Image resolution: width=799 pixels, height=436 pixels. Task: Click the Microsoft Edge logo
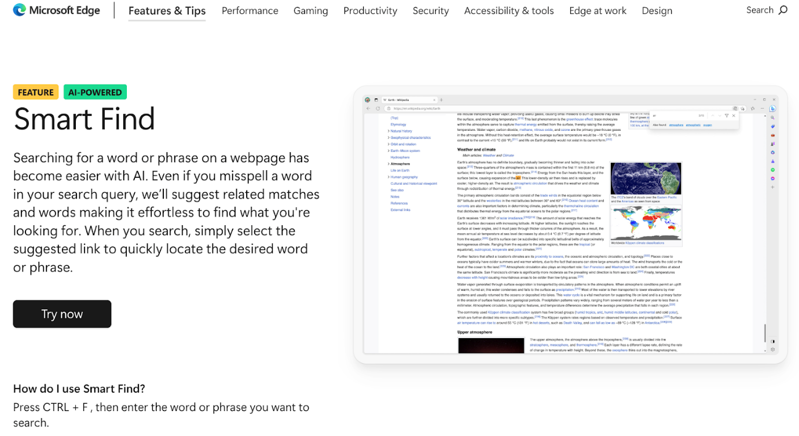(56, 10)
